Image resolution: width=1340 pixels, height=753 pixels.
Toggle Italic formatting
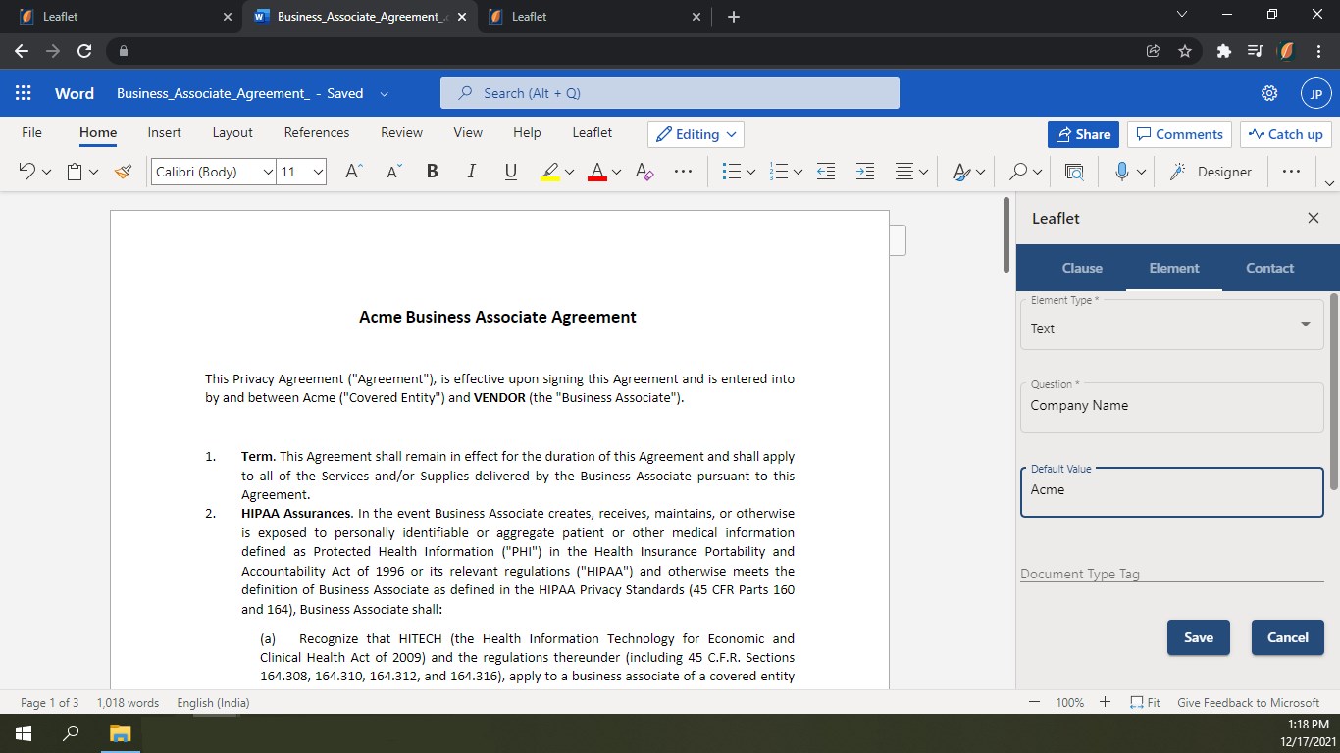(471, 172)
